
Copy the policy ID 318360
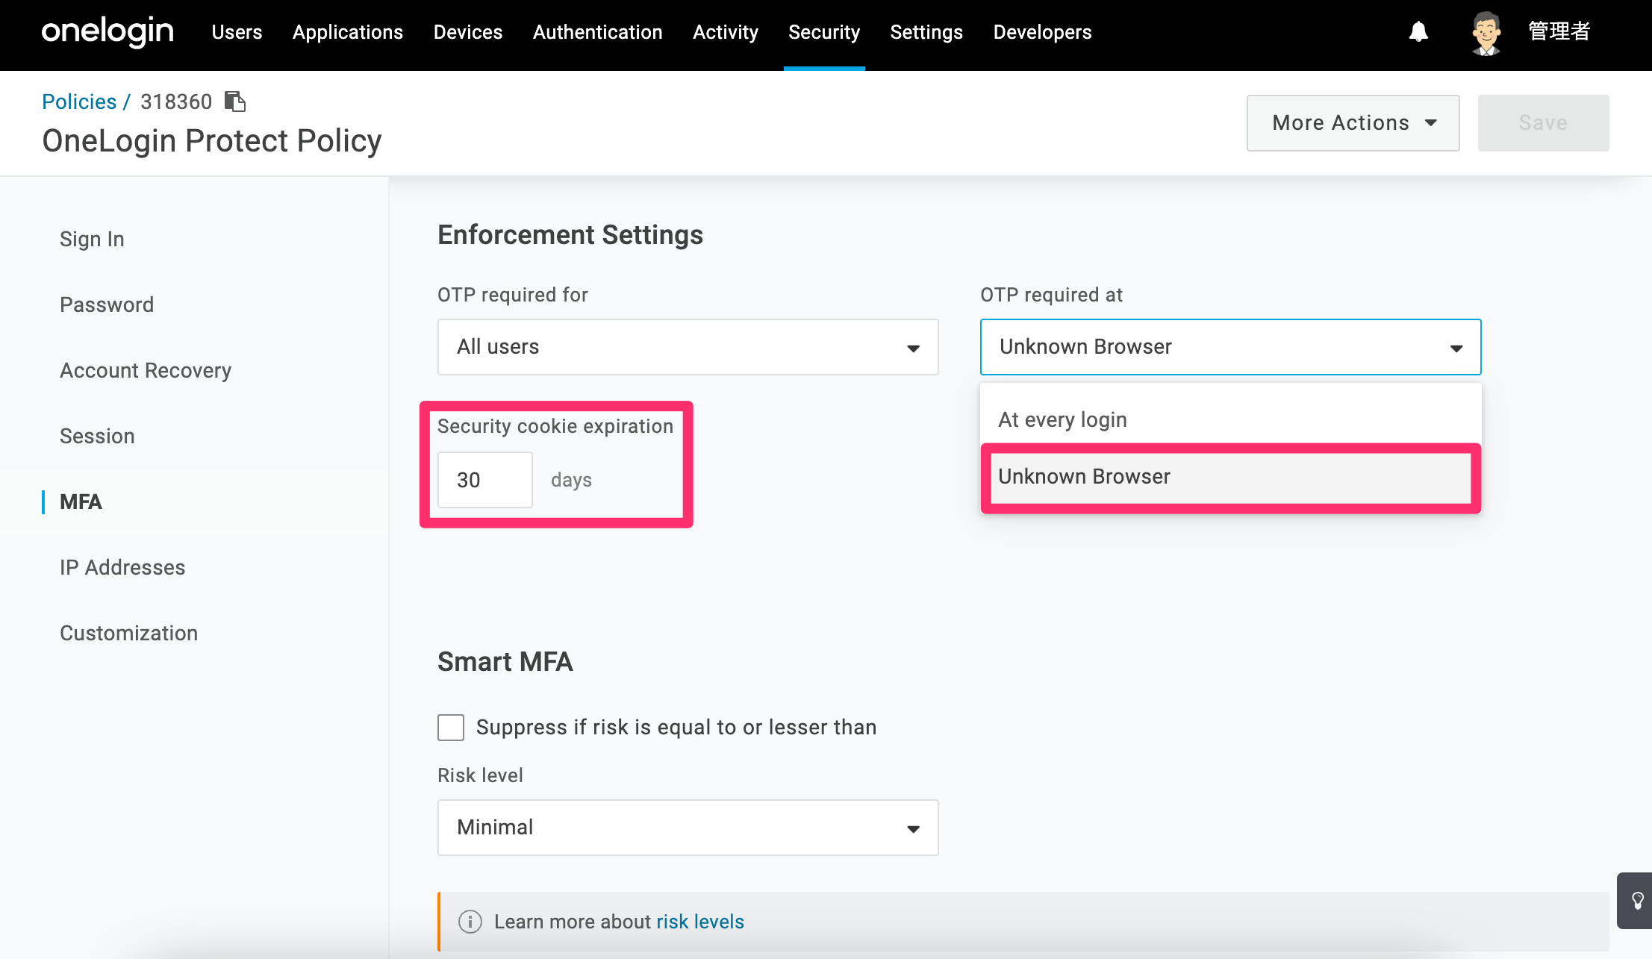(x=235, y=101)
